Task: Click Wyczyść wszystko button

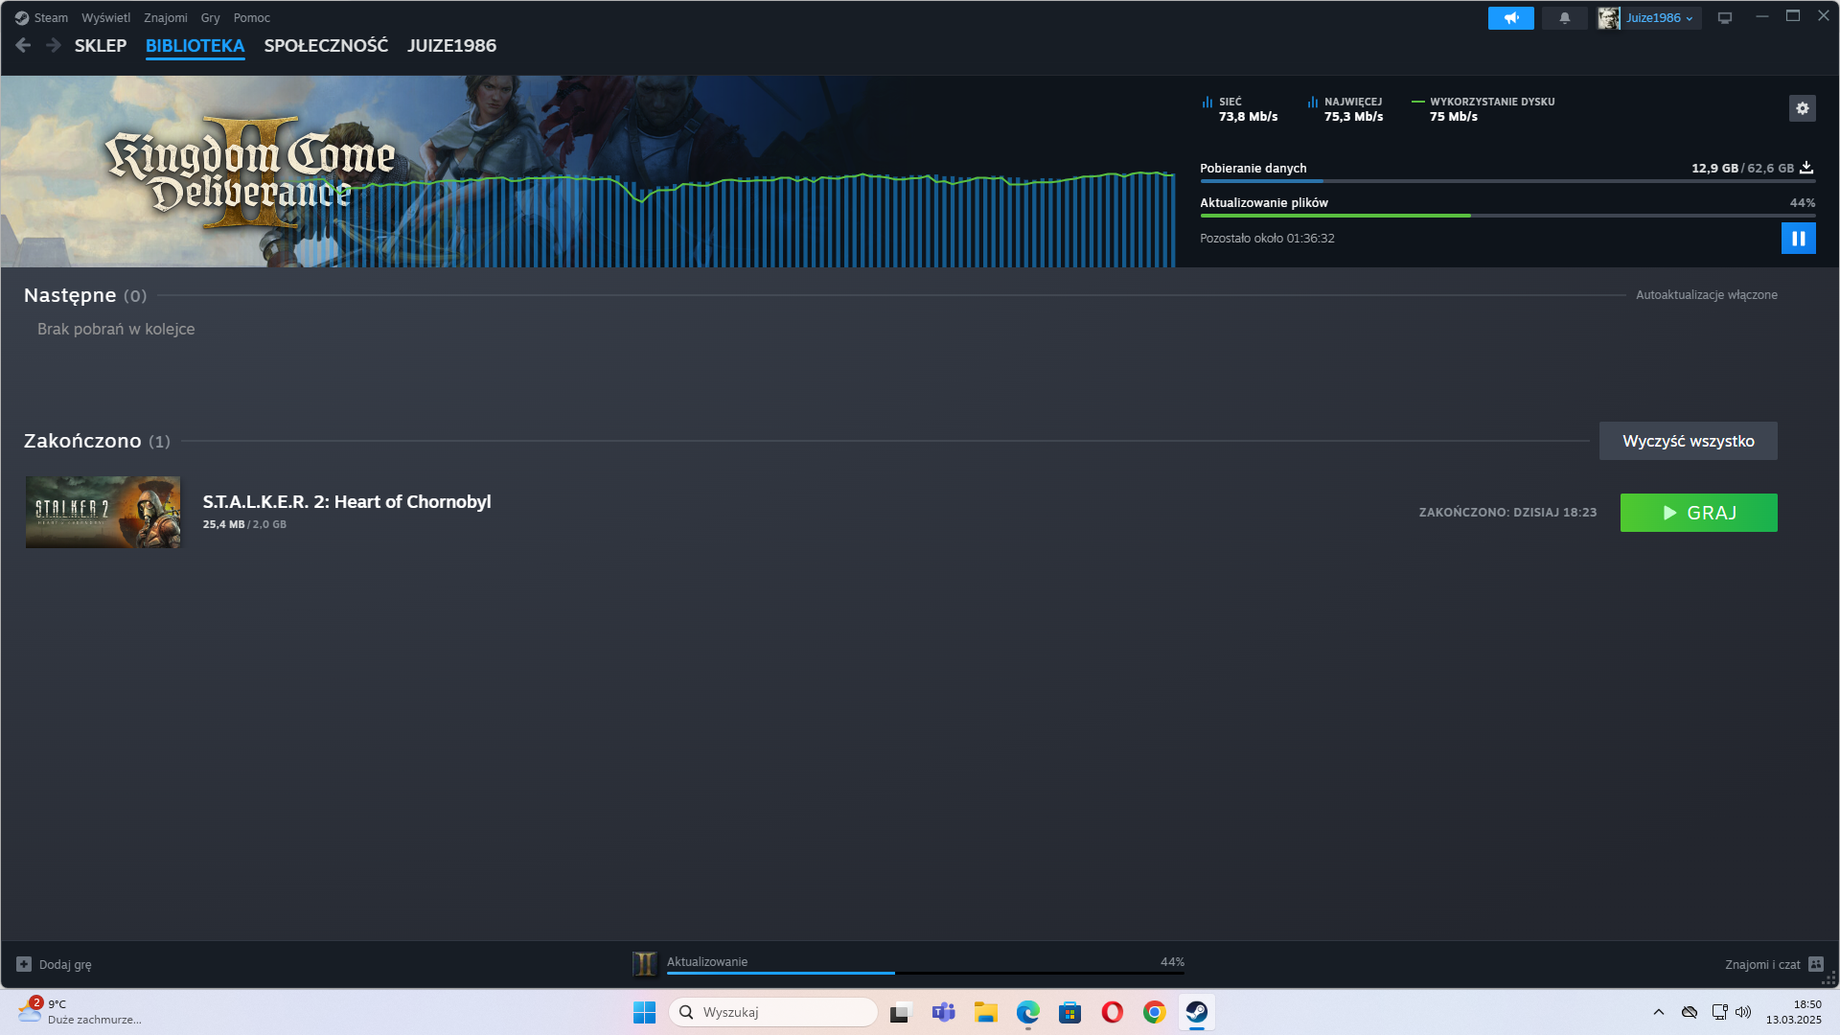Action: (1688, 441)
